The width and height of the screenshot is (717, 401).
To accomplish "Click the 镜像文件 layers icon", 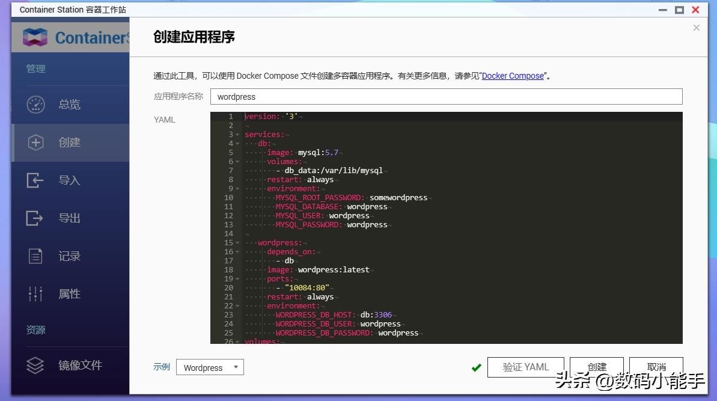I will click(36, 365).
